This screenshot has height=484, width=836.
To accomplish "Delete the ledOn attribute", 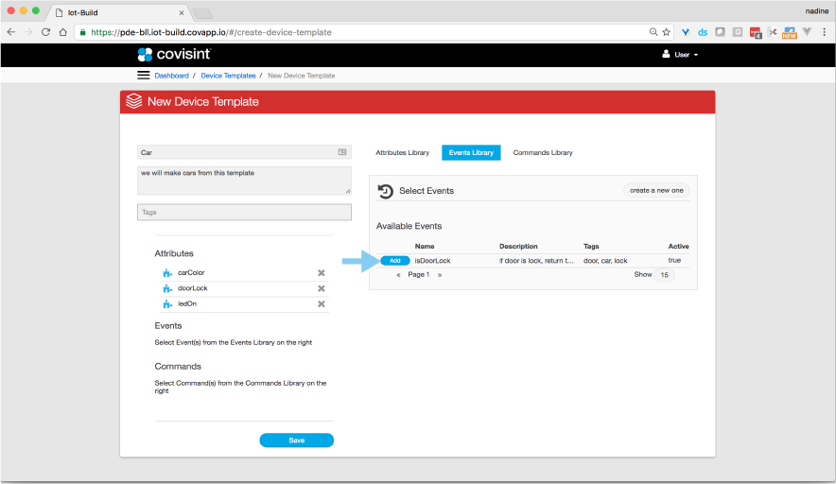I will [322, 304].
